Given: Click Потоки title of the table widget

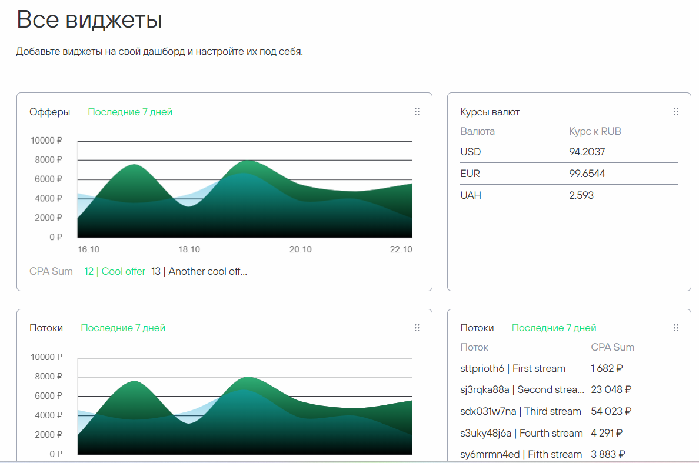Looking at the screenshot, I should (x=477, y=328).
